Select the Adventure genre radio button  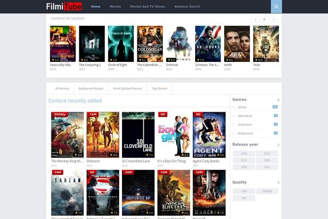(x=234, y=116)
